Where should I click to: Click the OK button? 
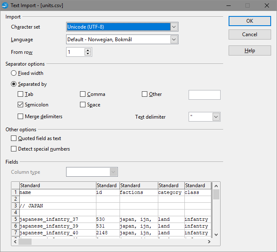(250, 21)
